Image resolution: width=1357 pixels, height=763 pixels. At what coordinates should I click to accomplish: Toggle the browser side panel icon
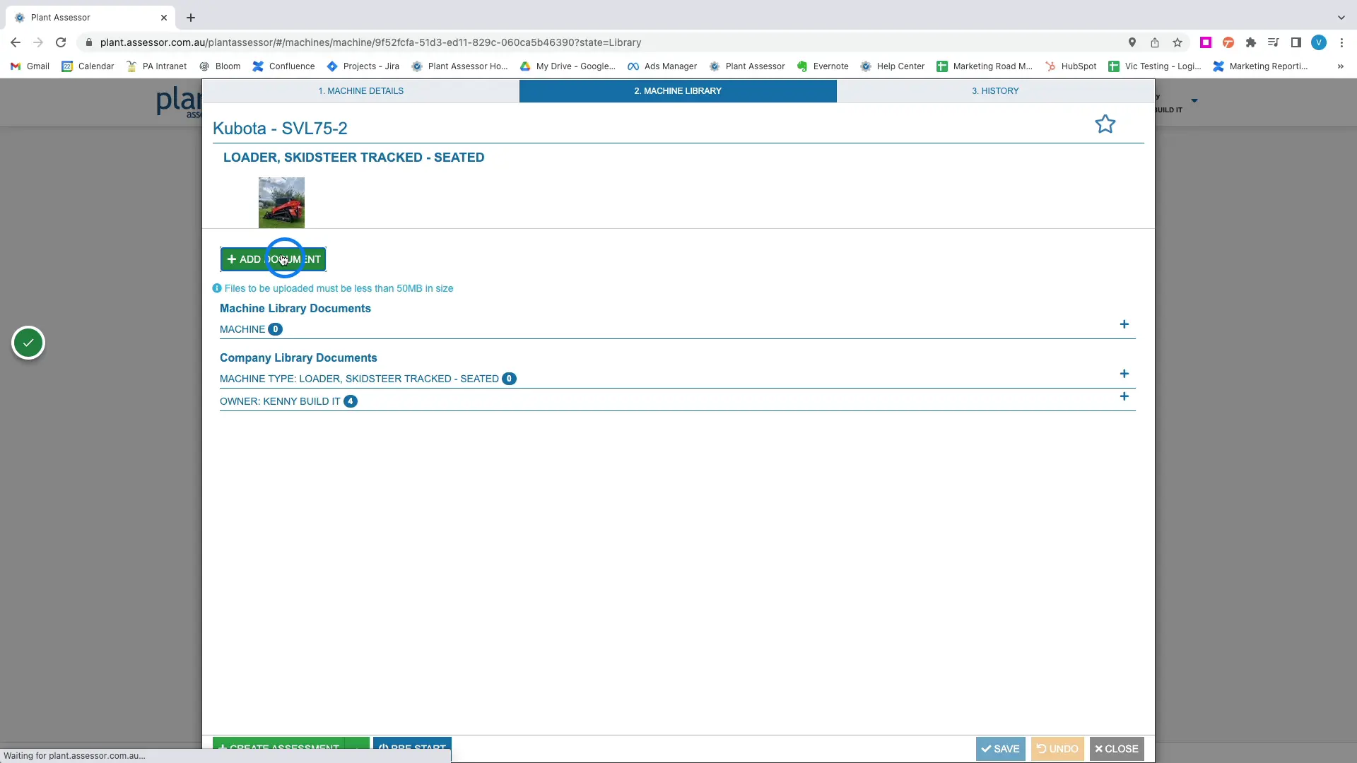(1296, 42)
